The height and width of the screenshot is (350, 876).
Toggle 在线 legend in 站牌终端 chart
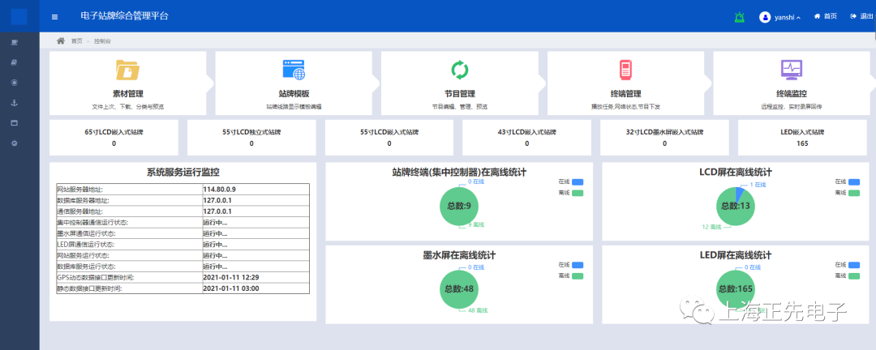click(x=572, y=182)
